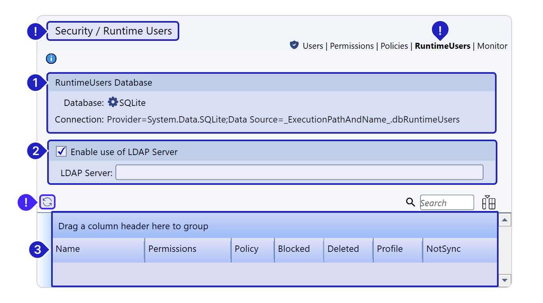
Task: Switch to the Users tab
Action: (x=313, y=46)
